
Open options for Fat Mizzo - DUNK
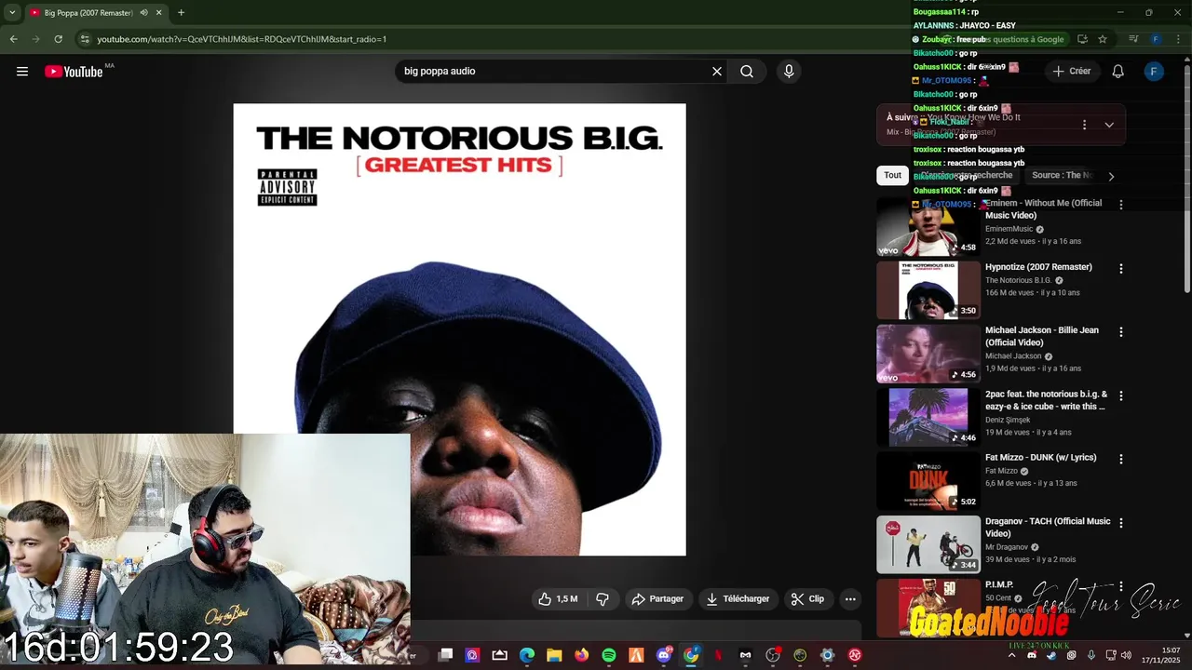point(1121,460)
